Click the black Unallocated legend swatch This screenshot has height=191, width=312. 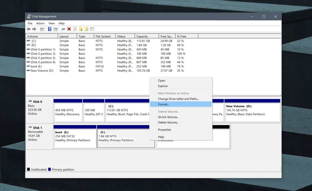28,169
